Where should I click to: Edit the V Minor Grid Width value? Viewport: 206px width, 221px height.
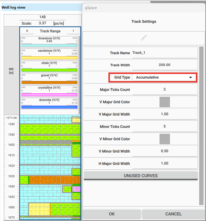[164, 151]
